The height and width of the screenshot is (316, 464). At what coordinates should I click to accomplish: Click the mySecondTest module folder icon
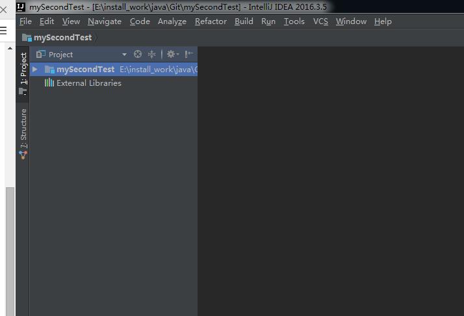[49, 70]
